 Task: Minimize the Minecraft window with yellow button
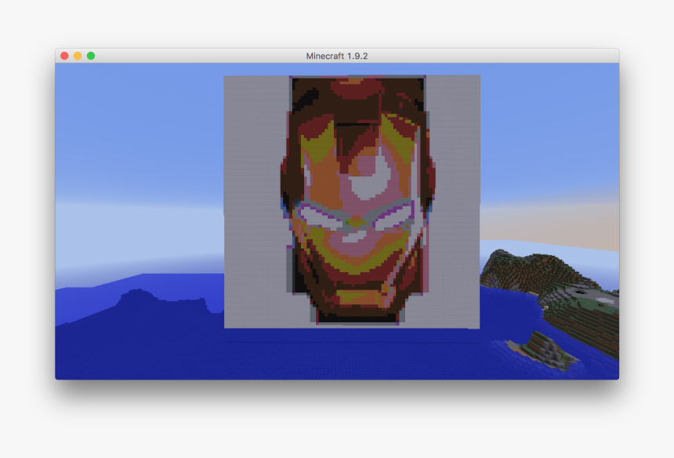click(78, 56)
